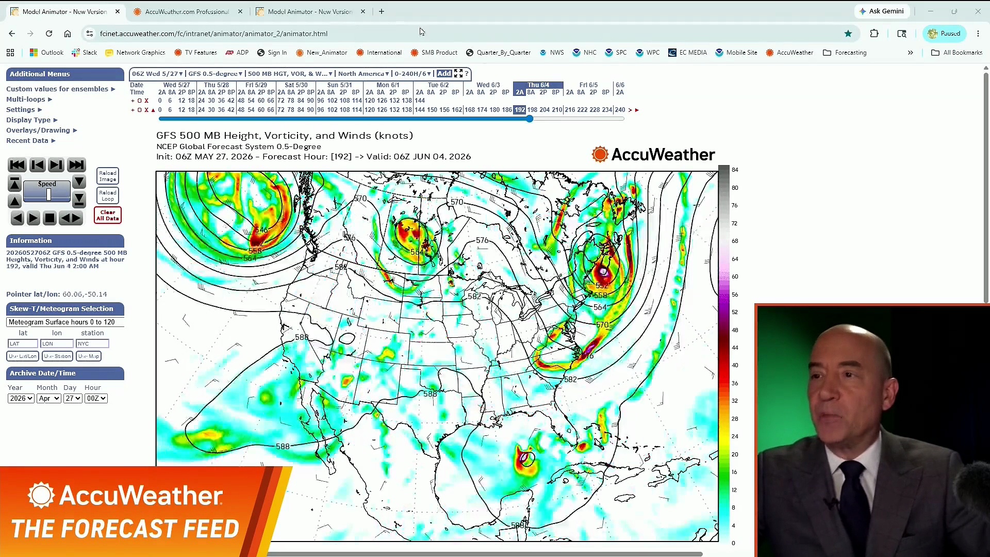Jump to first frame of animation
This screenshot has height=557, width=990.
(x=17, y=165)
